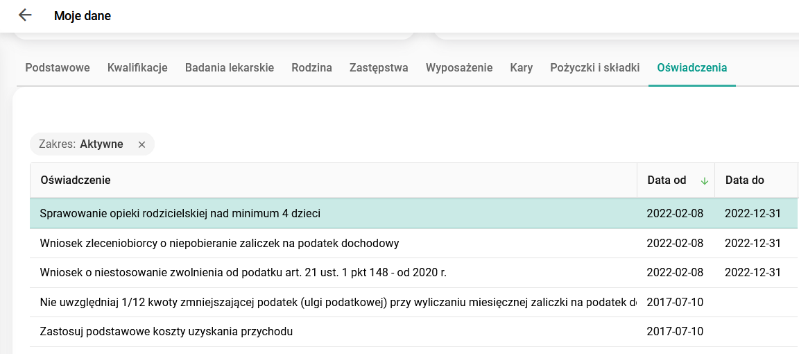Open the Badania lekarskie tab
Viewport: 799px width, 354px height.
click(230, 68)
